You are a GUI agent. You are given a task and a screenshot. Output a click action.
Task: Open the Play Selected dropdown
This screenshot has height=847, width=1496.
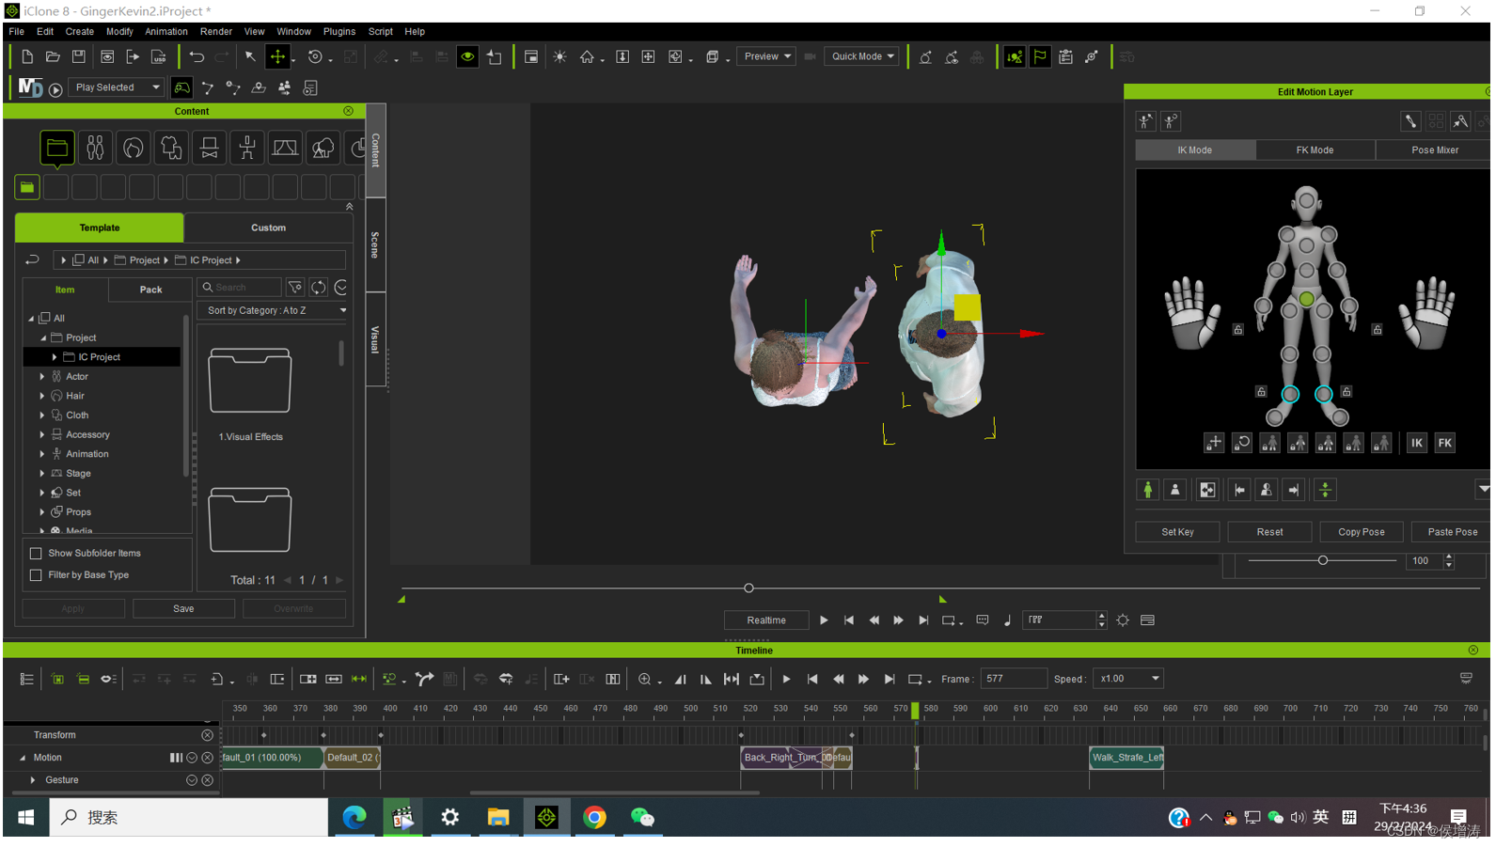[118, 87]
